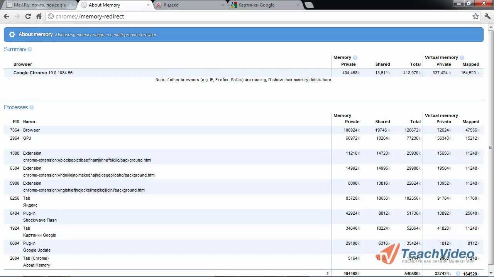The image size is (494, 277).
Task: Go to the Home page icon
Action: pos(39,17)
